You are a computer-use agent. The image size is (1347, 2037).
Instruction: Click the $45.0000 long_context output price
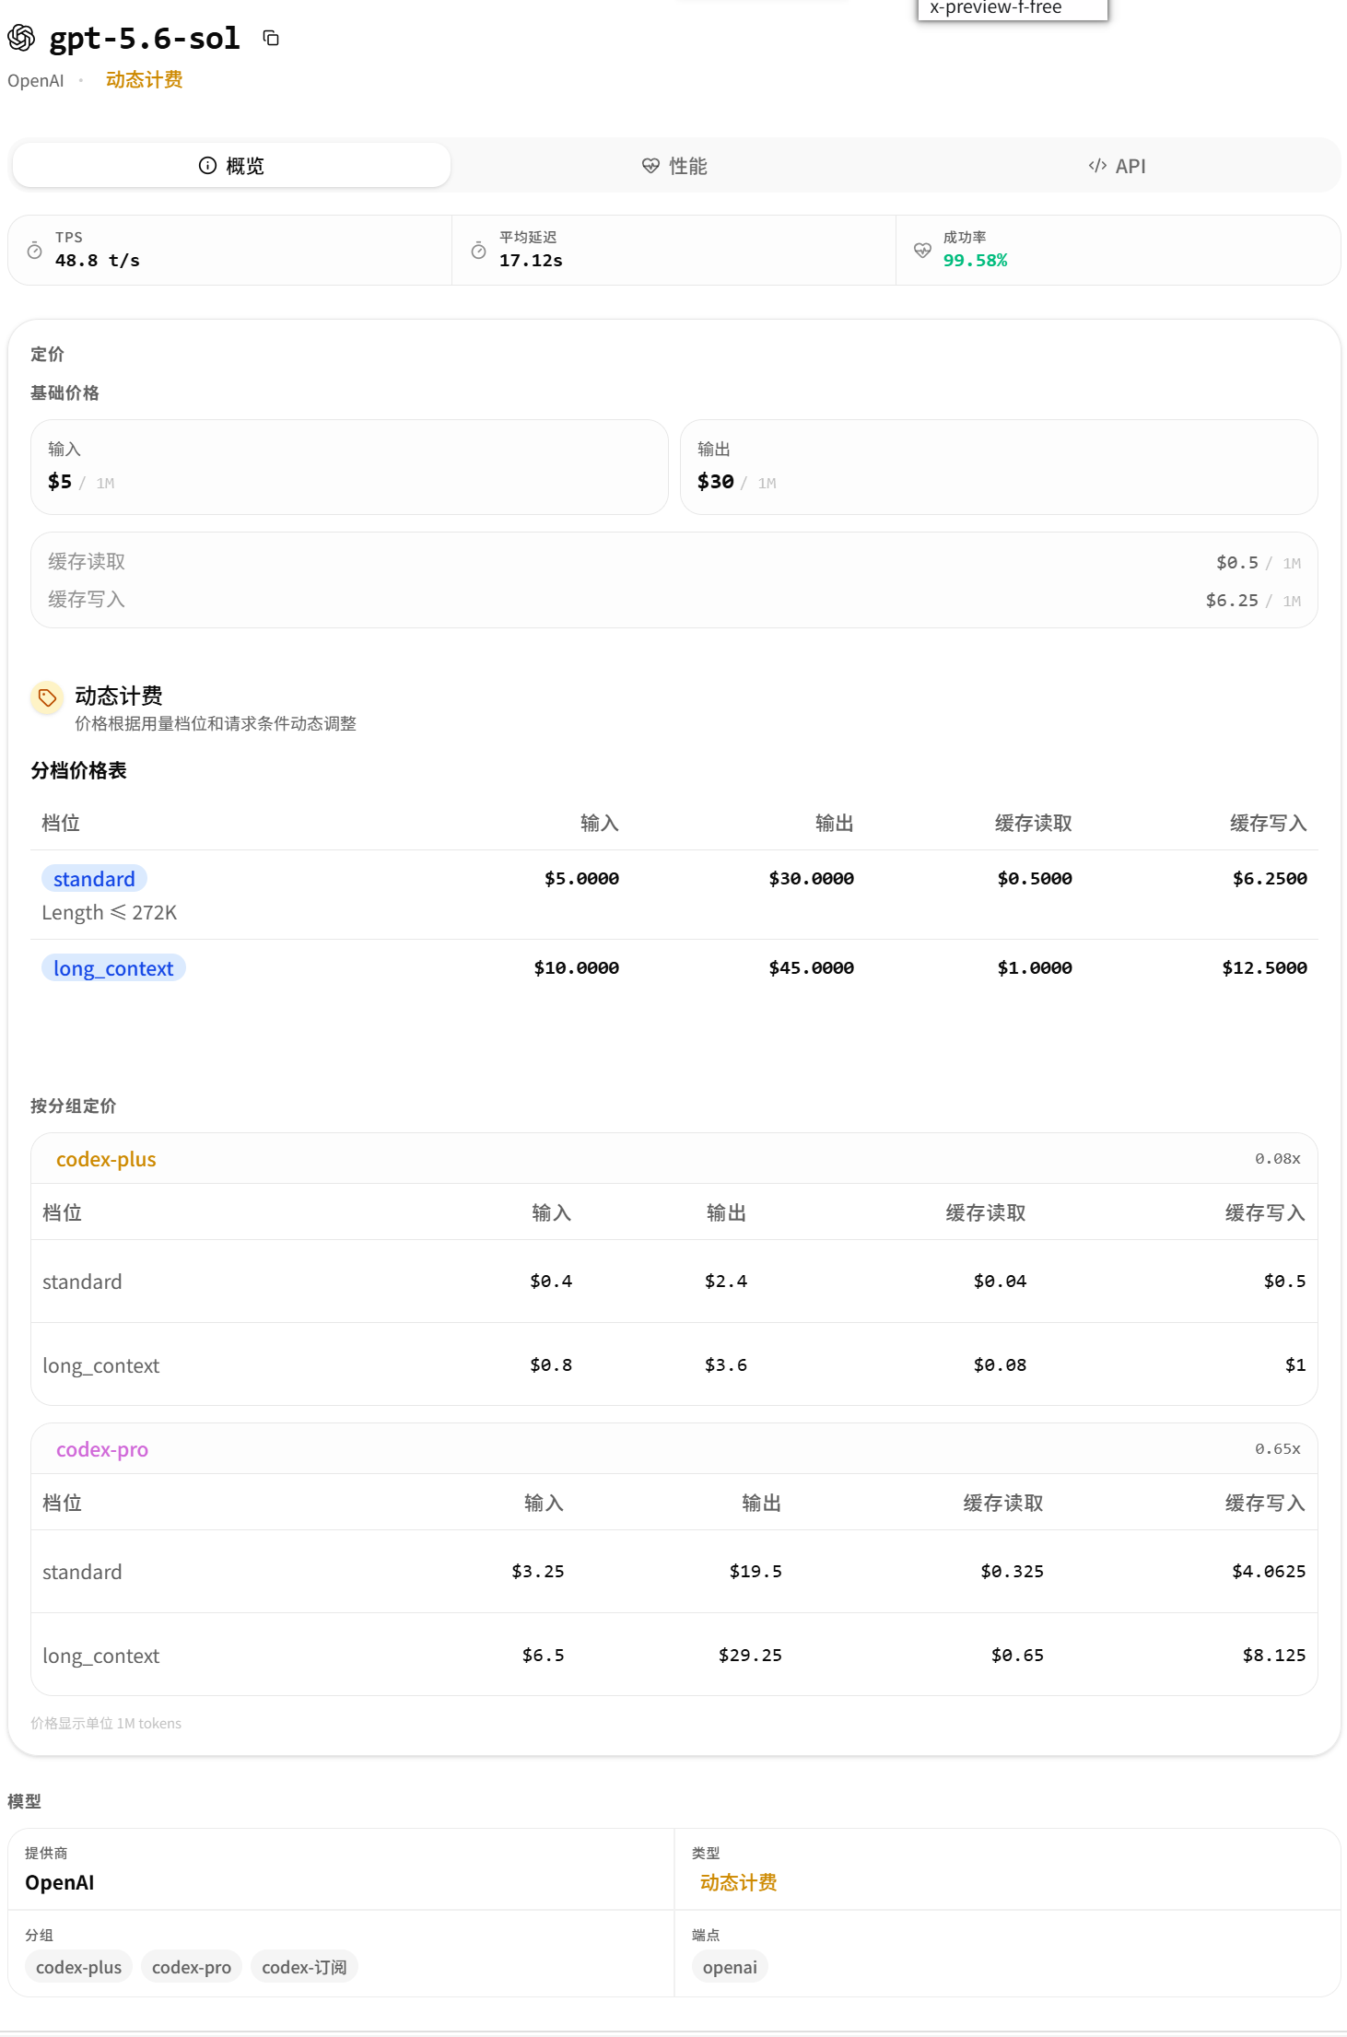pyautogui.click(x=812, y=968)
